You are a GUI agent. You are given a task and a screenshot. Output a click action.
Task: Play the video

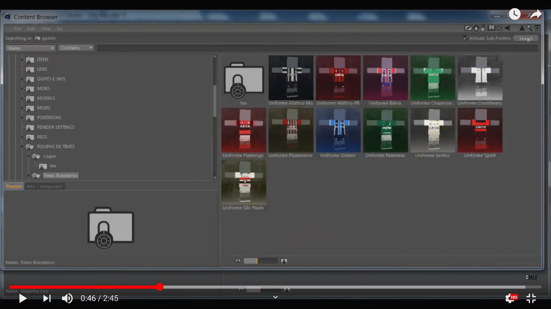click(23, 298)
